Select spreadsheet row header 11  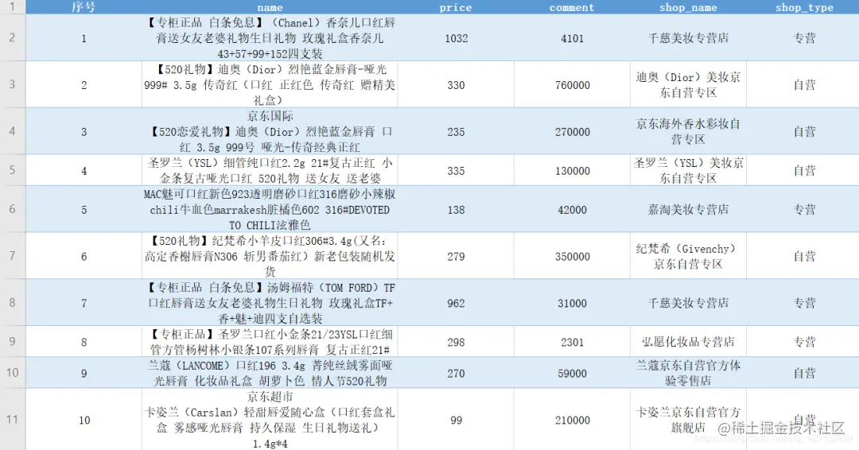[x=13, y=419]
